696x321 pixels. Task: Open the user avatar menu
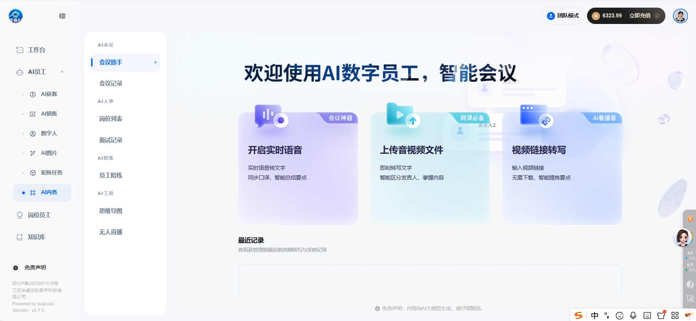coord(680,16)
